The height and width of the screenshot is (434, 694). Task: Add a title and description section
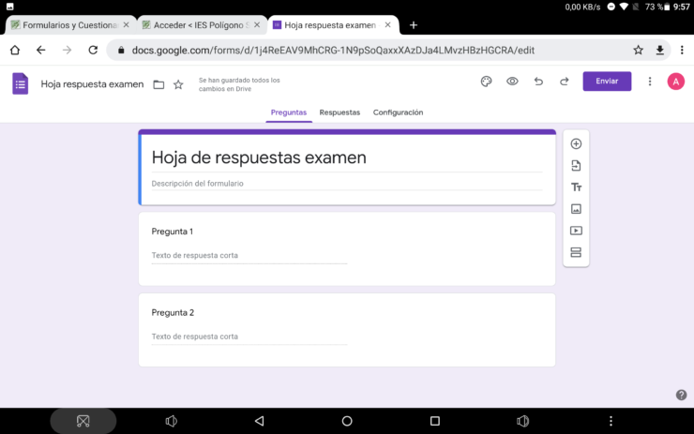coord(576,187)
